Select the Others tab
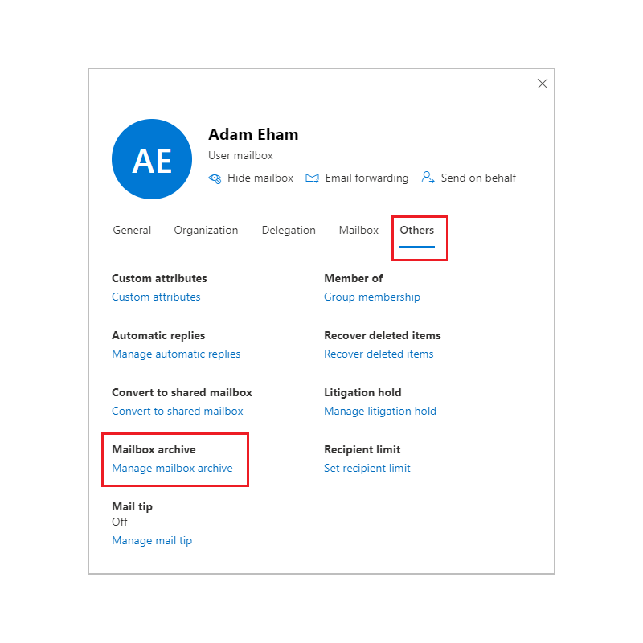Screen dimensions: 643x643 coord(417,230)
